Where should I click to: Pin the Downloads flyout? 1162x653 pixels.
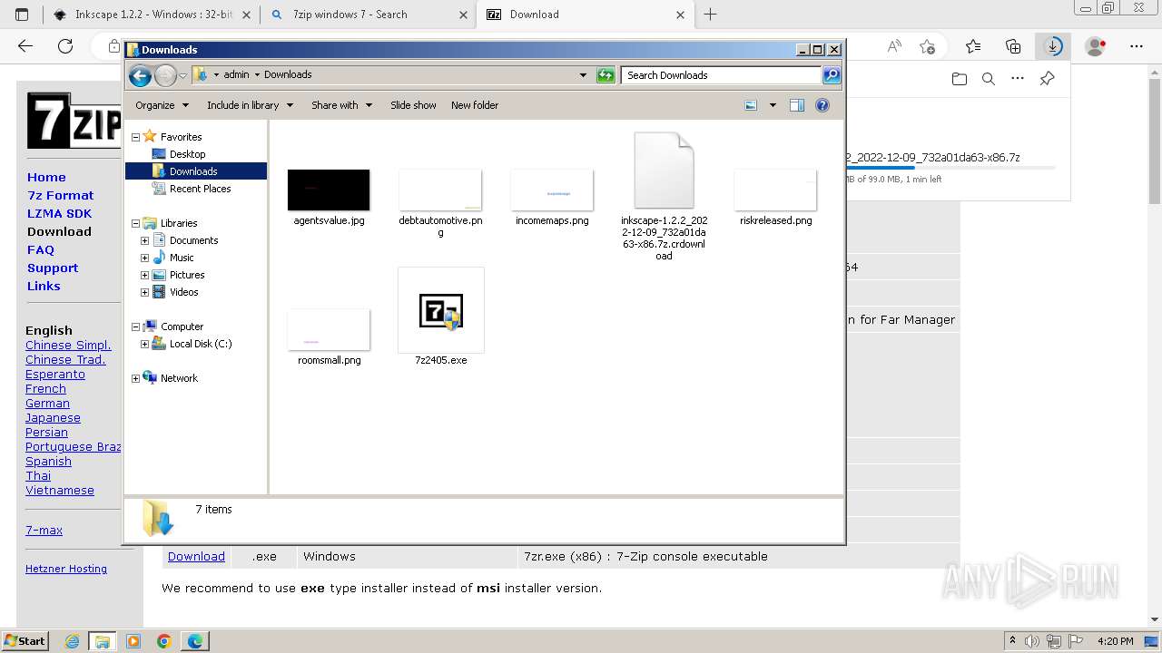[1047, 79]
